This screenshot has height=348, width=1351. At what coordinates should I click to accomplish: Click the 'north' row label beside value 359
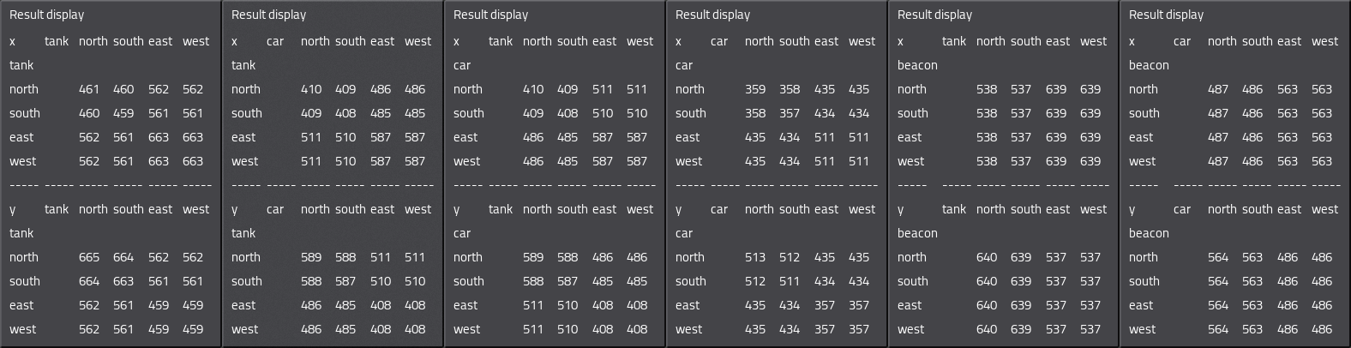coord(690,89)
